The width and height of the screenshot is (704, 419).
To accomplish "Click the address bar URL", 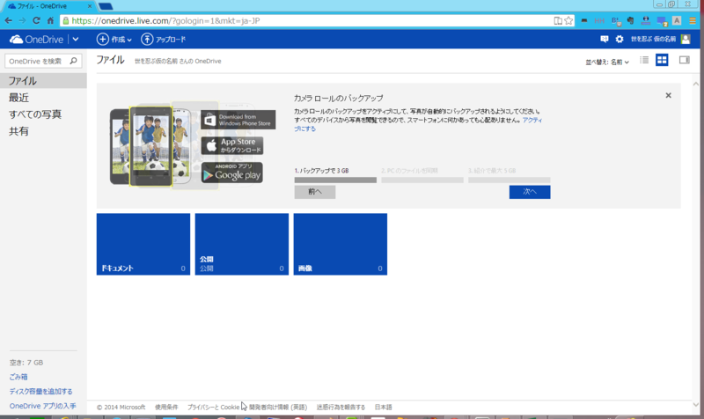I will pos(165,20).
